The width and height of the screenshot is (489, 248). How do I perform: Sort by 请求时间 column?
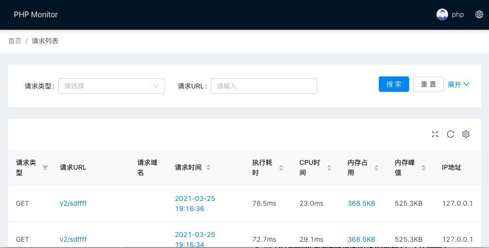208,168
